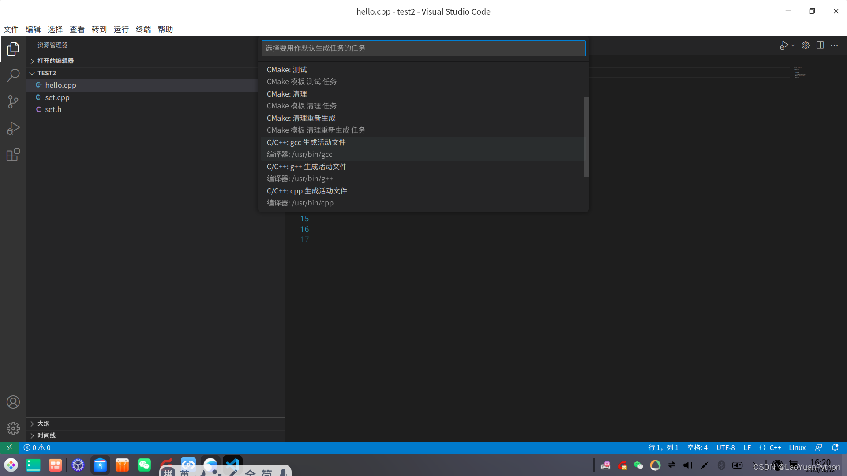Image resolution: width=847 pixels, height=476 pixels.
Task: Click line number 16 in the editor gutter
Action: [x=304, y=229]
